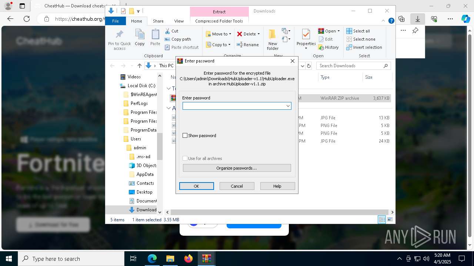474x266 pixels.
Task: Click Select none in ribbon
Action: coord(361,39)
